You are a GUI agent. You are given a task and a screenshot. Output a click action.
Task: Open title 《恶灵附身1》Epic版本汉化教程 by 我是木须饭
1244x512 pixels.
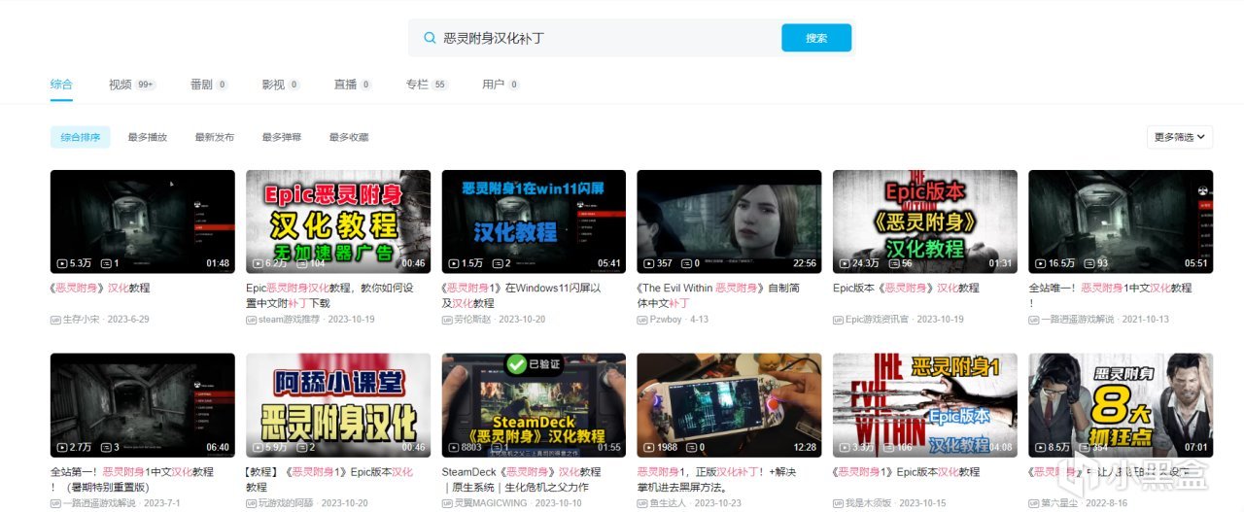(906, 472)
